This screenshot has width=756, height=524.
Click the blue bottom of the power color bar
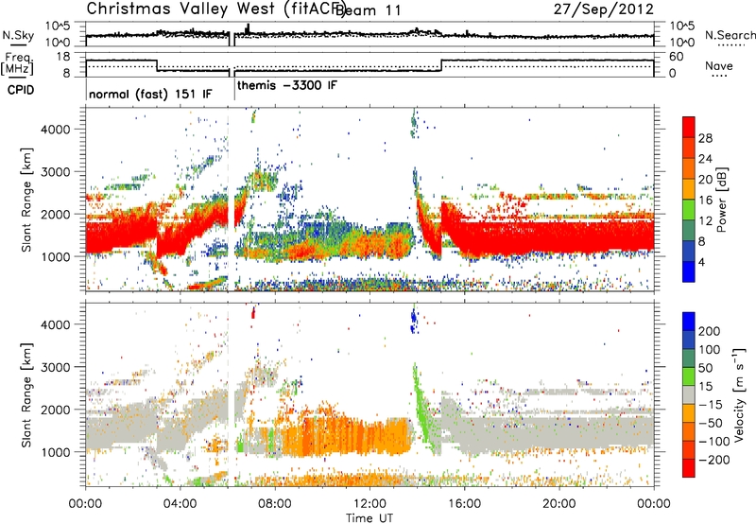[689, 271]
